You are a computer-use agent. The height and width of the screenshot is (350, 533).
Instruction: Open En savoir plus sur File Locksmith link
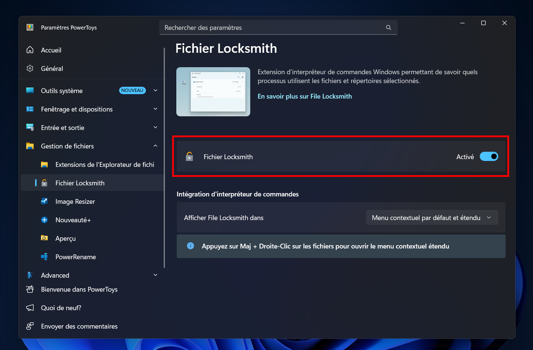[305, 96]
